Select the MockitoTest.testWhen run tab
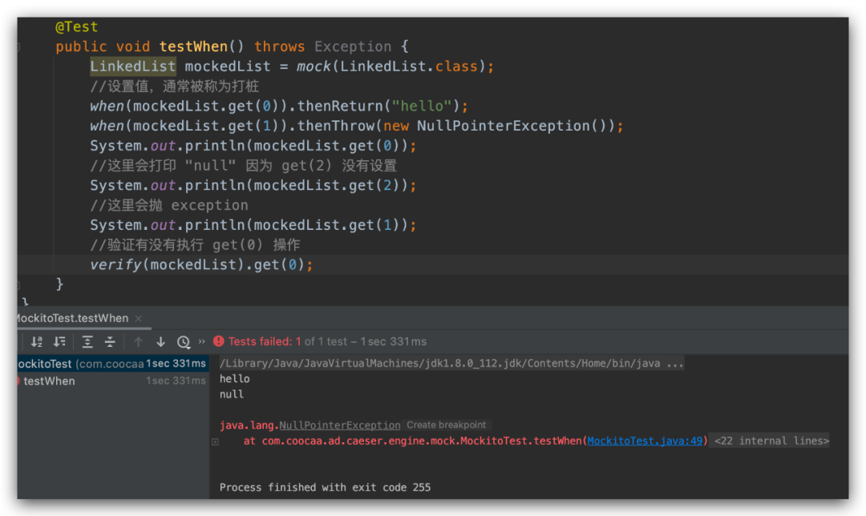 click(72, 318)
